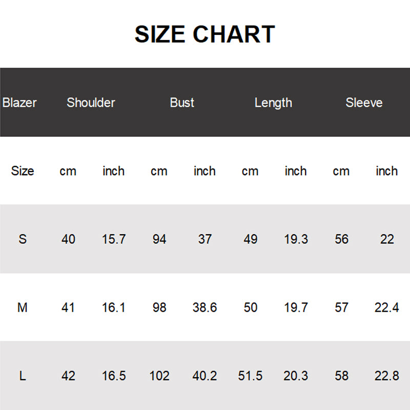Select the 38.6 inch bust value

click(x=204, y=307)
